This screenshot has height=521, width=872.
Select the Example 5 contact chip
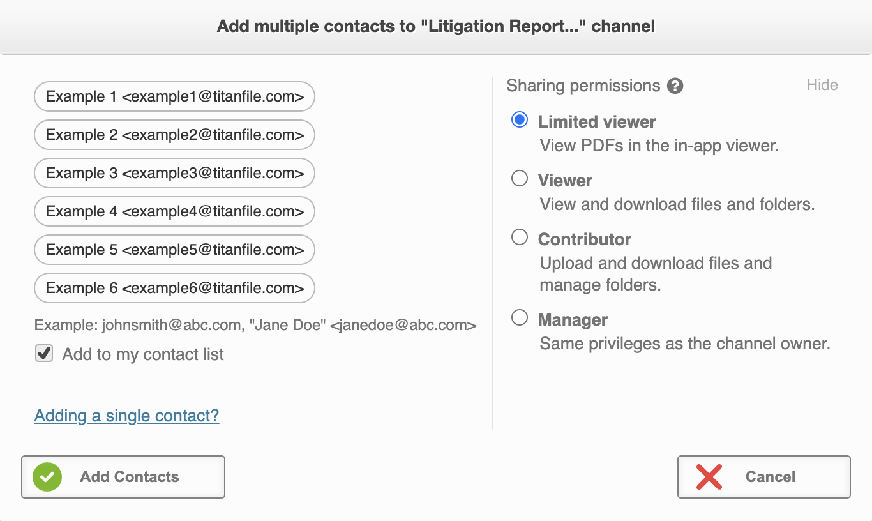(x=174, y=250)
